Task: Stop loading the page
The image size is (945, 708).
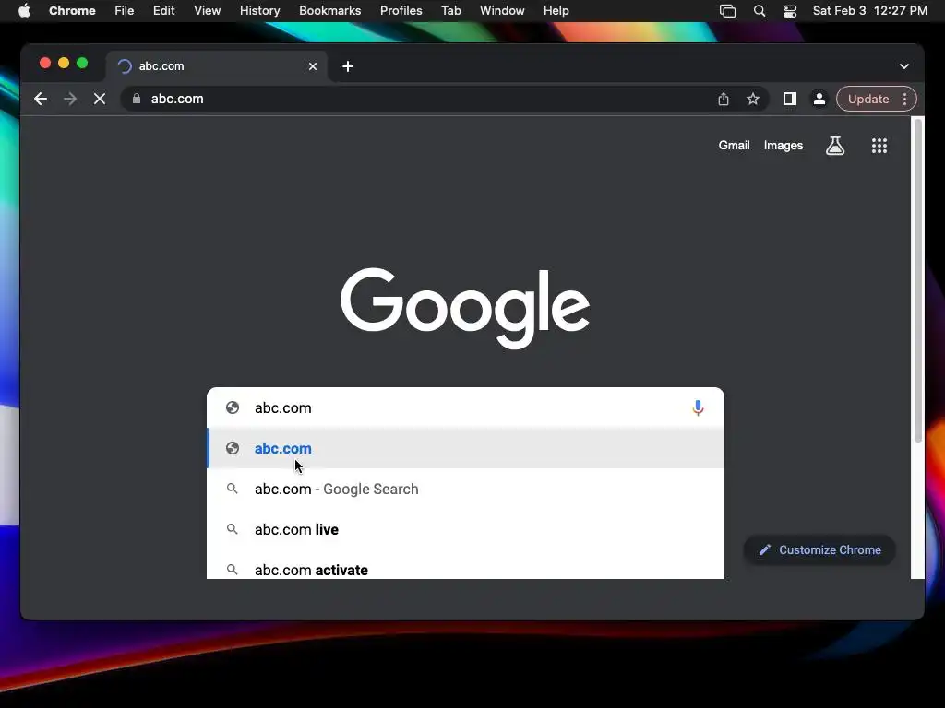Action: (x=100, y=99)
